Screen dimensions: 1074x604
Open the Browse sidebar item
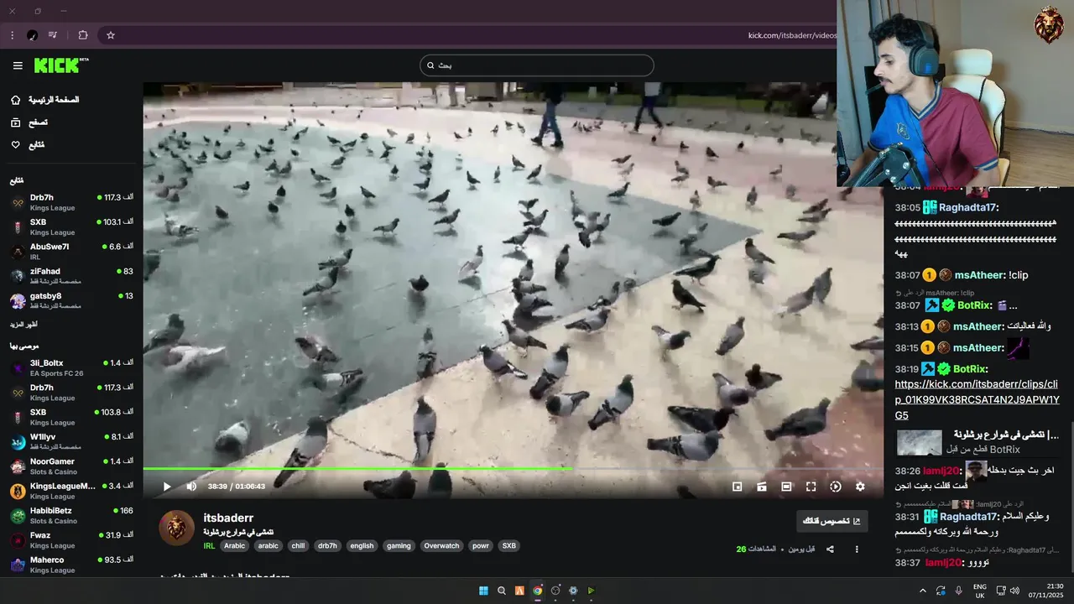click(x=29, y=122)
